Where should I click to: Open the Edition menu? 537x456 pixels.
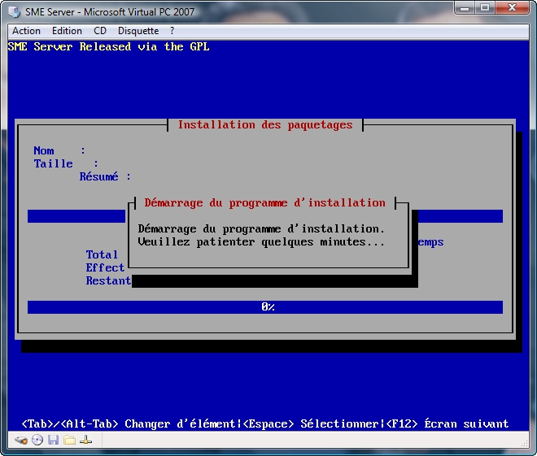pos(67,31)
